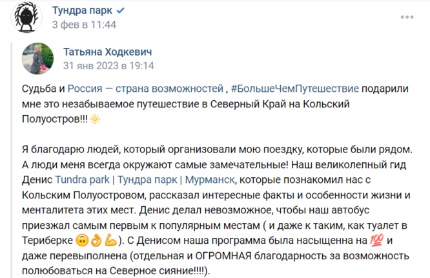This screenshot has height=278, width=430.
Task: Click the sun emoji after Полуостров!!!
Action: click(95, 119)
